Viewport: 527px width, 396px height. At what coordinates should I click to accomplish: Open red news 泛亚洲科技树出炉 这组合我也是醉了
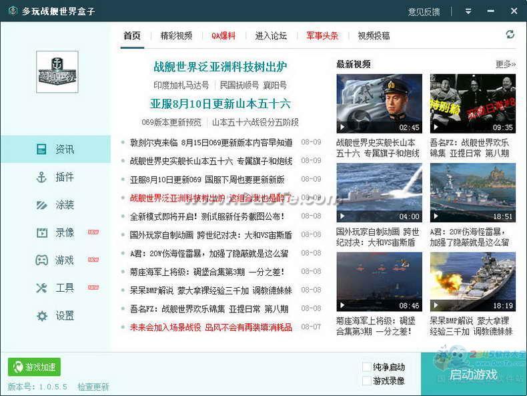[x=211, y=198]
